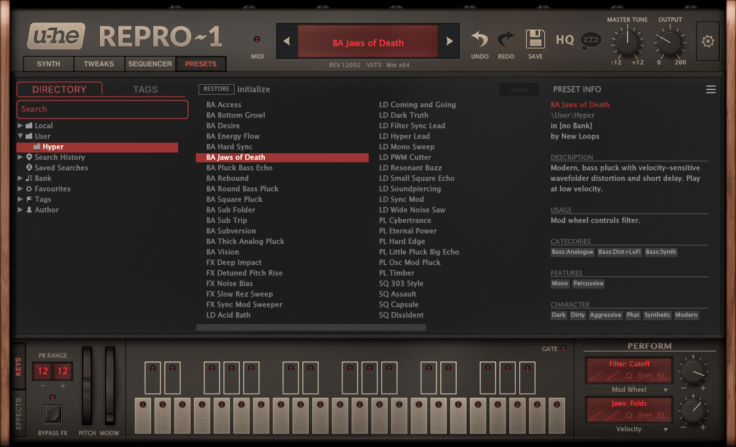
Task: Click the Bass:Dist+LoFi category tag
Action: click(619, 252)
